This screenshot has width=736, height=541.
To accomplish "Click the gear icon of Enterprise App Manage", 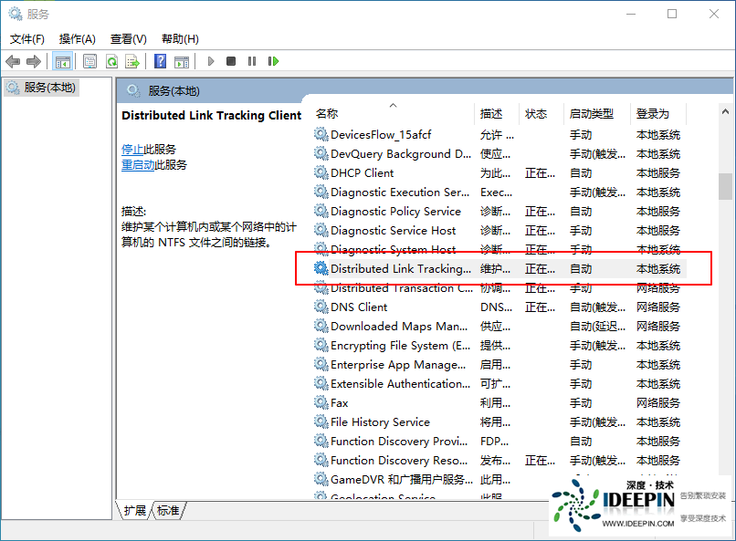I will (x=321, y=364).
